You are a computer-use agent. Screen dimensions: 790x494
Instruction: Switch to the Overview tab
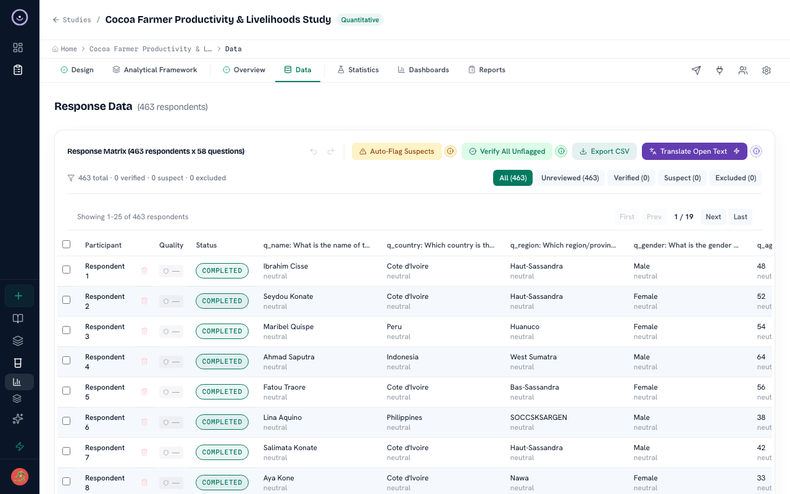point(244,70)
